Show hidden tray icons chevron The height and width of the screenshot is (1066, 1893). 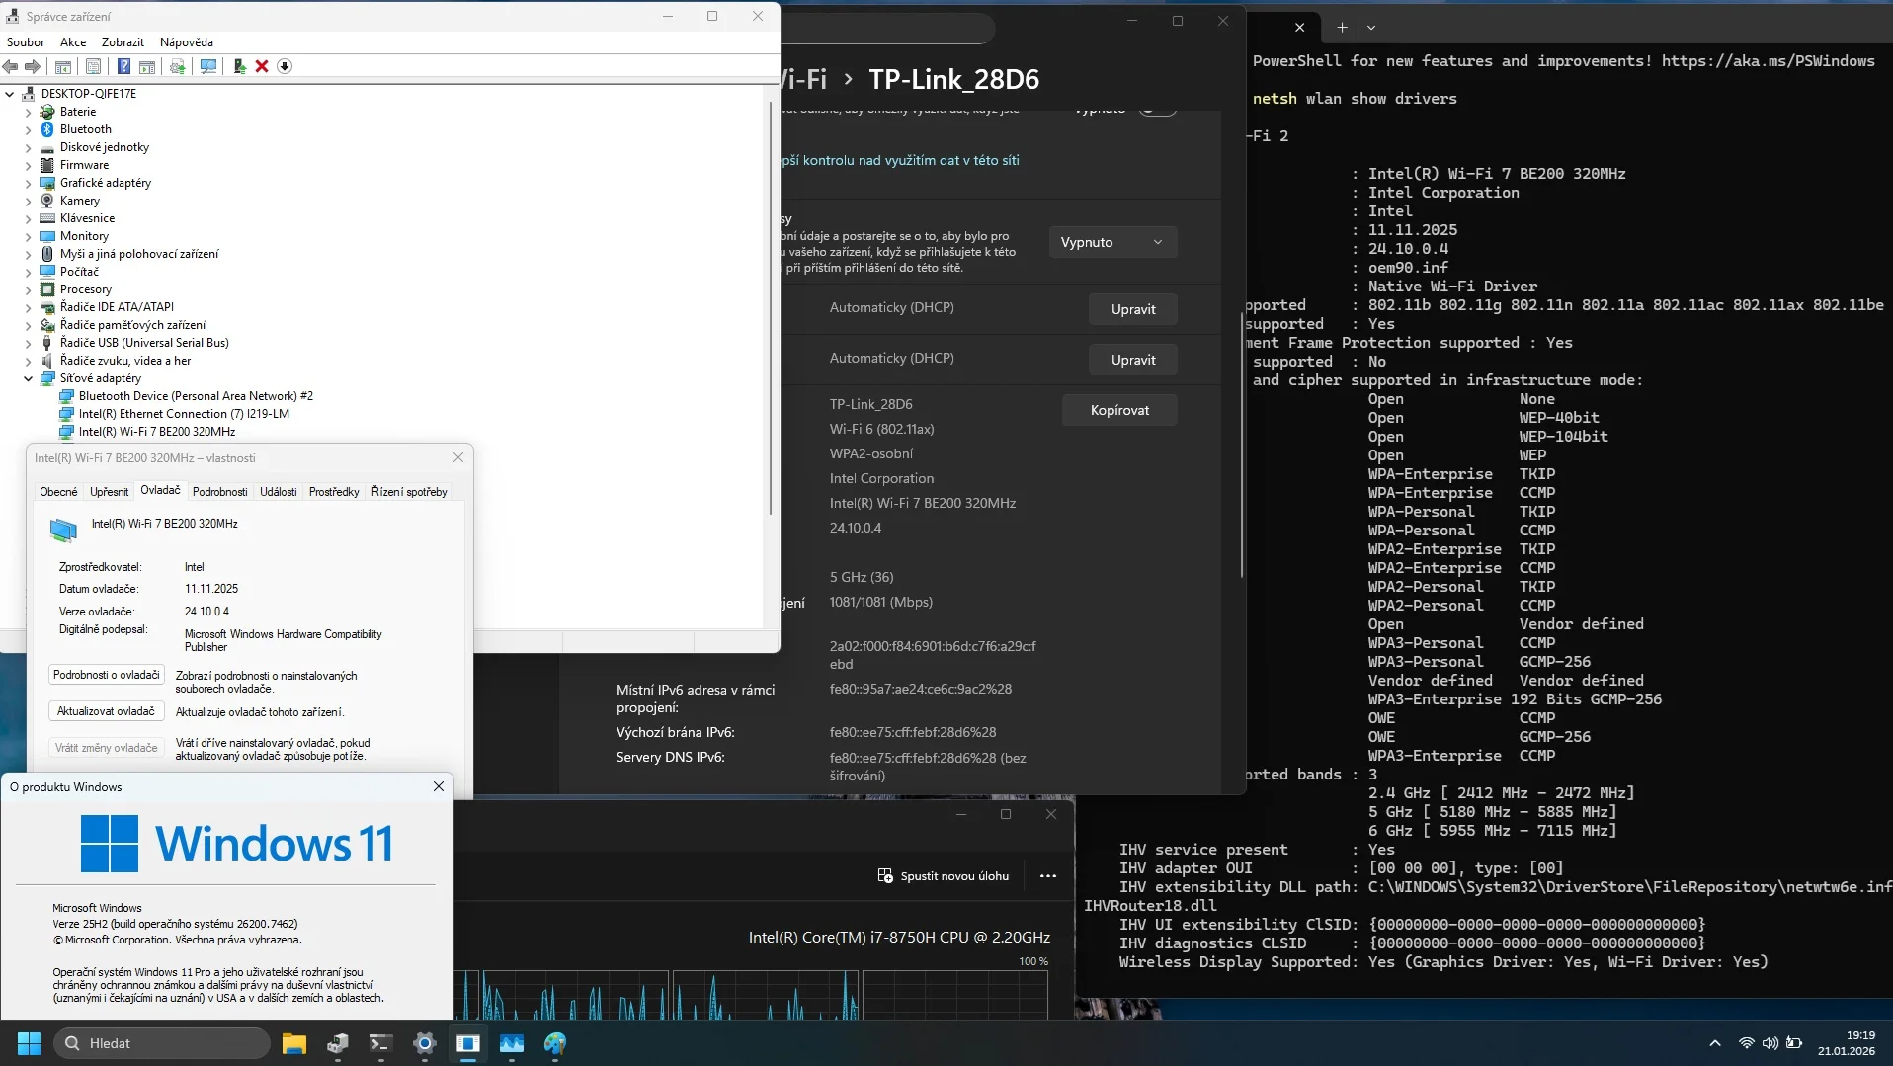pos(1715,1043)
